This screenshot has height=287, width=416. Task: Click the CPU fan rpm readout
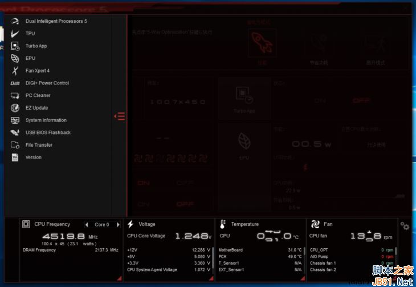point(372,236)
